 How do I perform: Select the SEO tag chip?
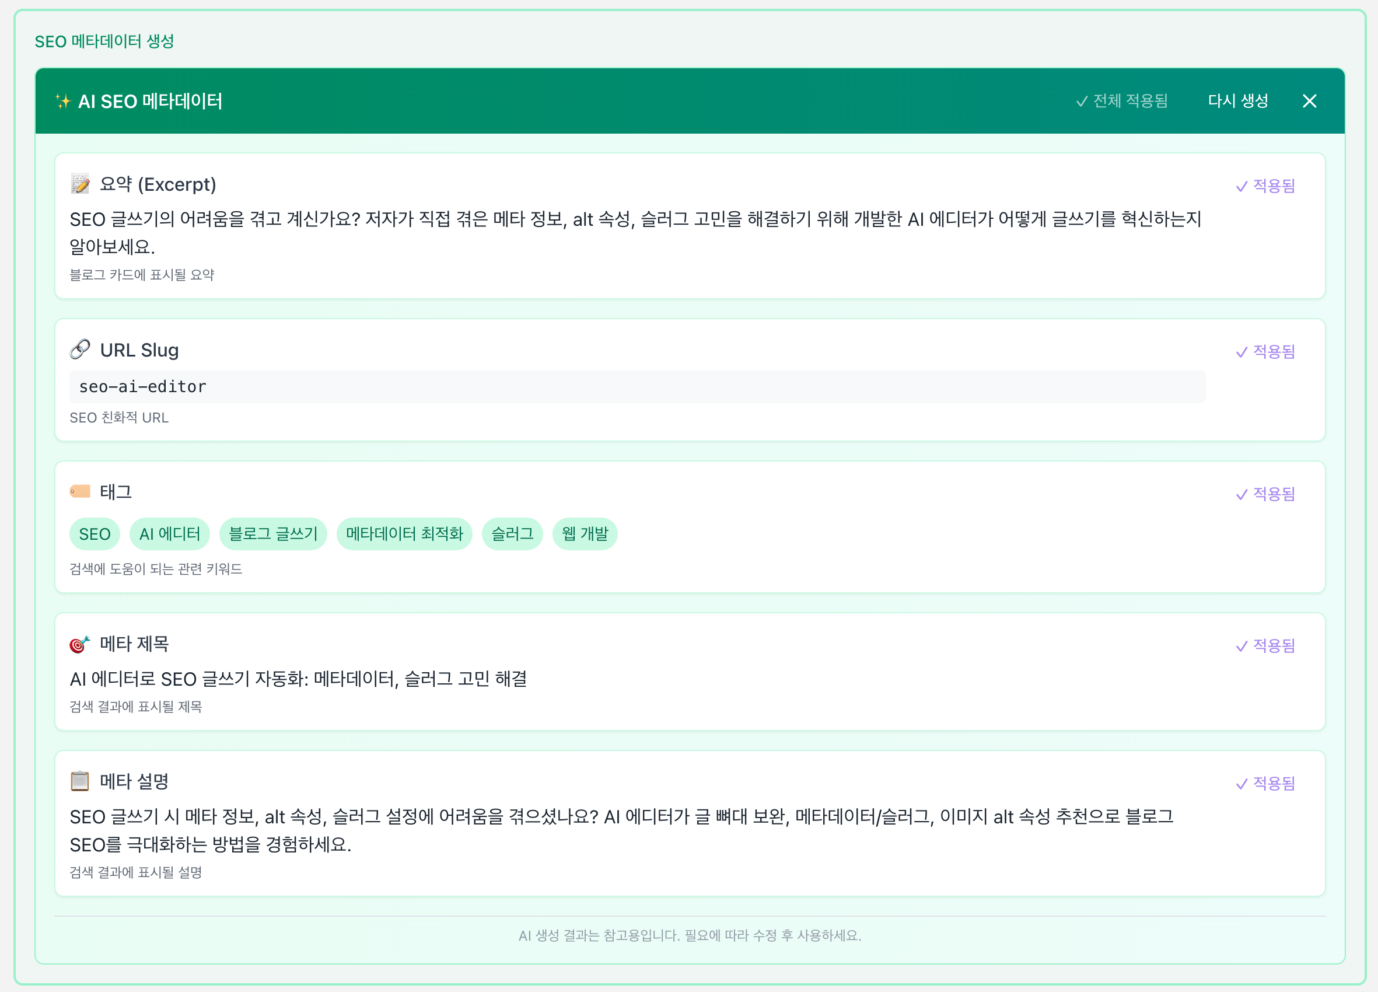94,534
